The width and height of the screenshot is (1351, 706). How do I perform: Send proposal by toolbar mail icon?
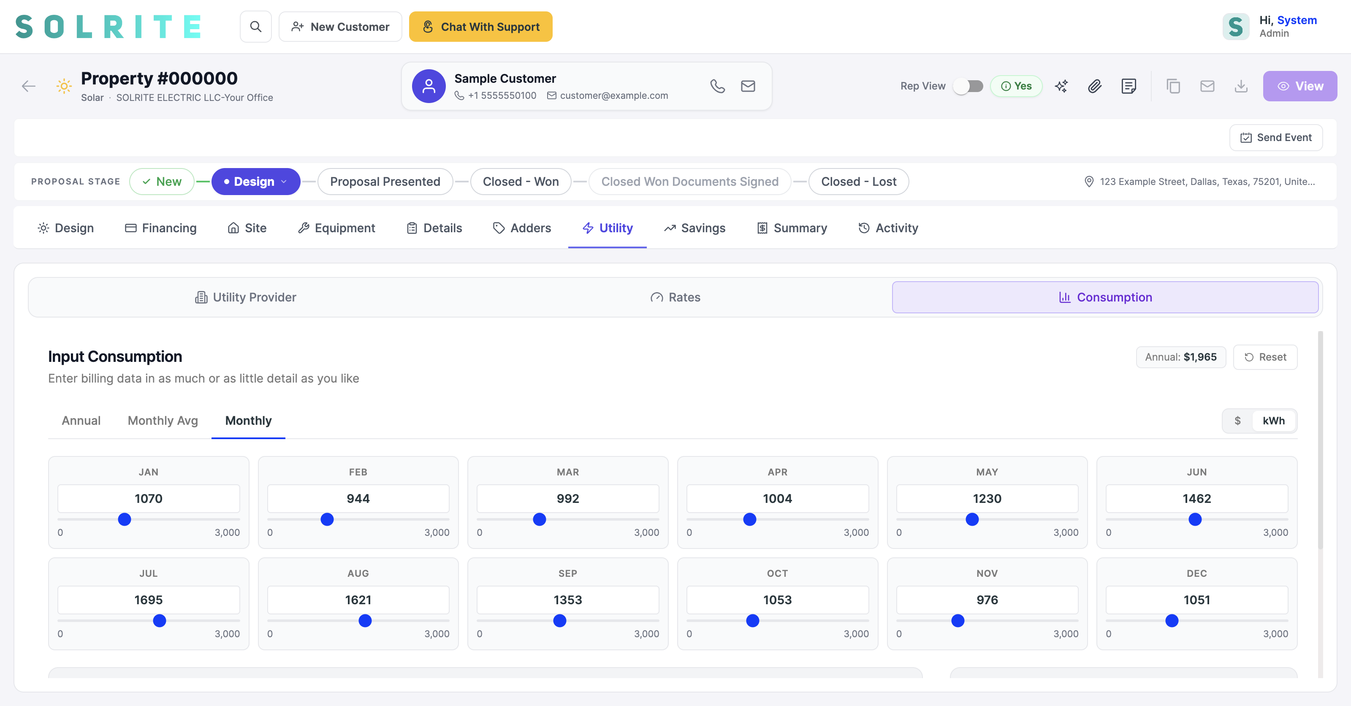[1207, 86]
